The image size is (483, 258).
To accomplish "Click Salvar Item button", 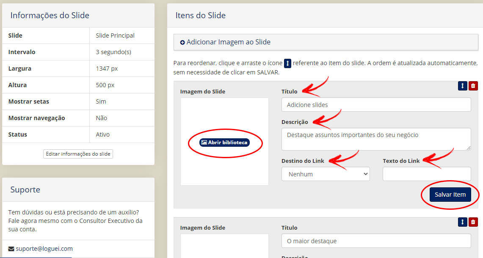I will coord(450,195).
